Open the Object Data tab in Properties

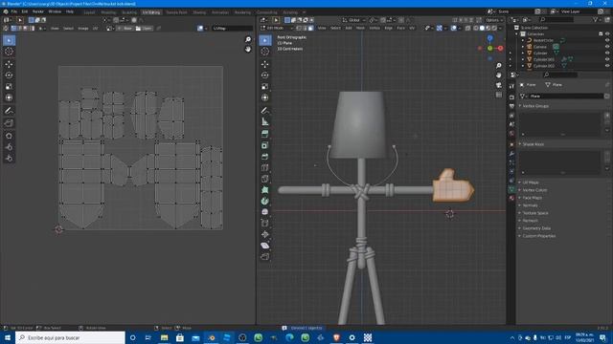pyautogui.click(x=511, y=189)
